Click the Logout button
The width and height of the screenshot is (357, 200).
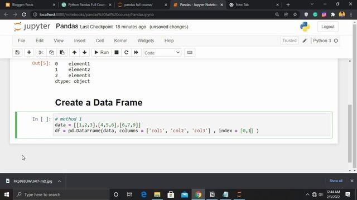coord(328,27)
